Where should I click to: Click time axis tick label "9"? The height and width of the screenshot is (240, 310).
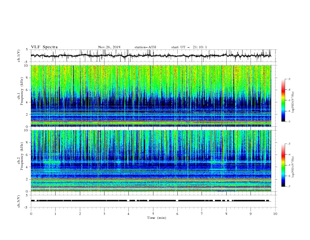tap(251, 214)
